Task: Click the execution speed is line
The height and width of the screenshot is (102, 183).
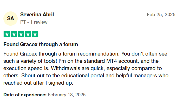Action: (26, 68)
